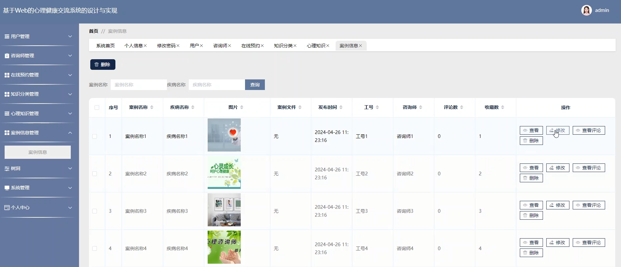Switch to the 心理知识 tab
621x267 pixels.
point(316,46)
